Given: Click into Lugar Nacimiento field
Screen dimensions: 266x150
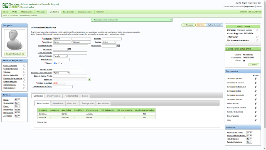Looking at the screenshot, I should tap(70, 53).
